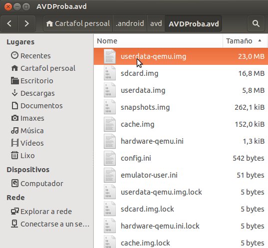Viewport: 268px width, 248px height.
Task: Open Vídeos in the sidebar
Action: click(x=32, y=143)
